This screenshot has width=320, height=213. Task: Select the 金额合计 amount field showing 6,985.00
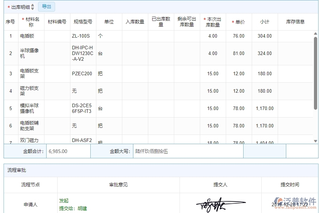click(x=68, y=151)
